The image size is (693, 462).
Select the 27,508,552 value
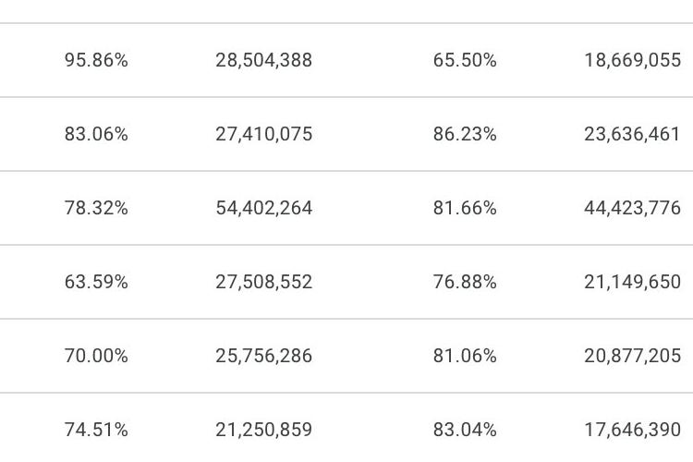[x=264, y=282]
